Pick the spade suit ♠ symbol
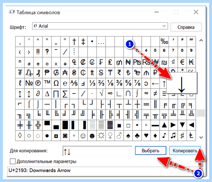 128,136
